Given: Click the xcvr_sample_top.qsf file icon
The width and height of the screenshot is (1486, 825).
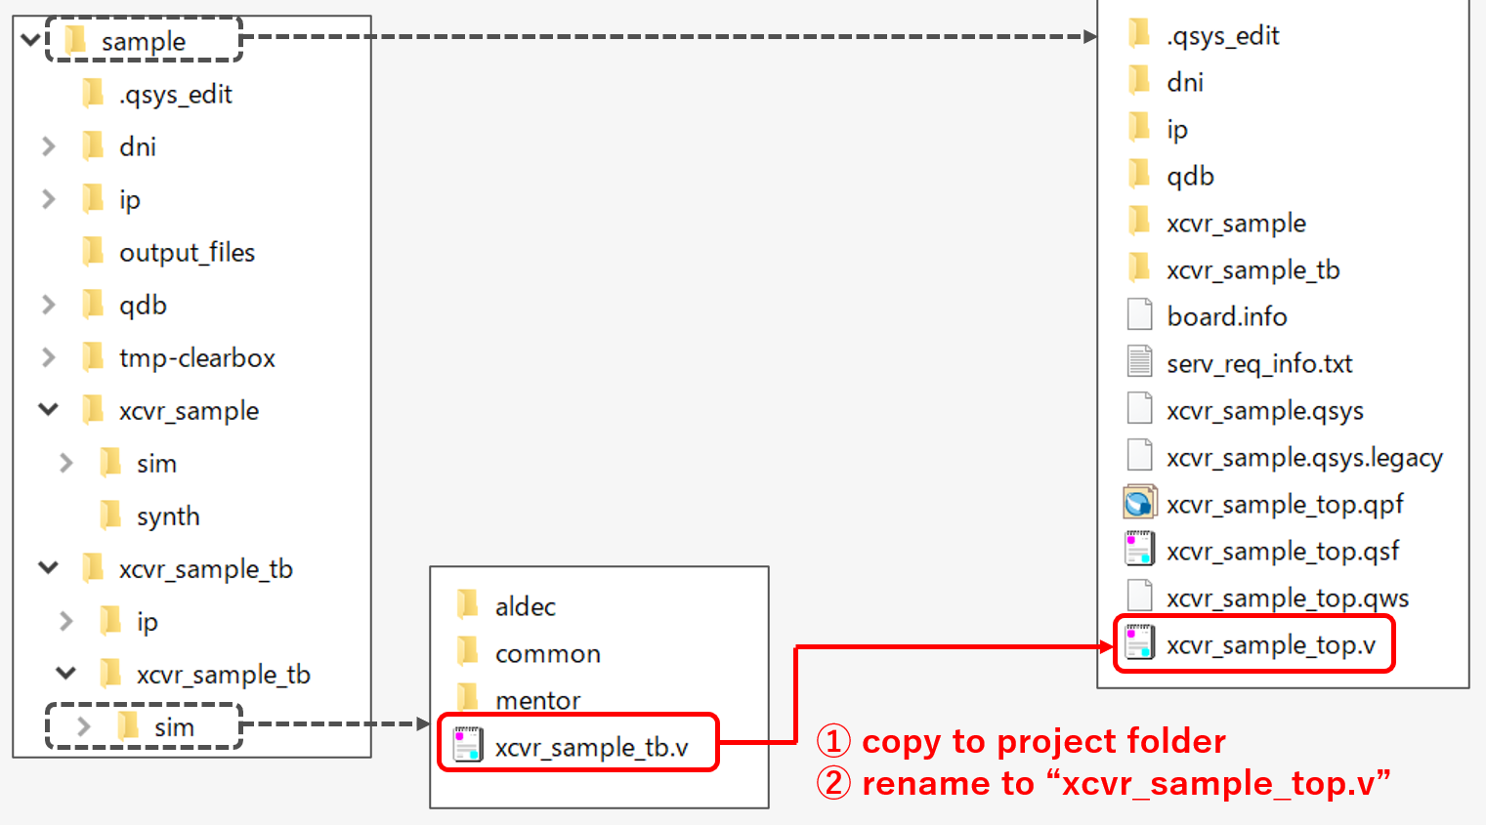Looking at the screenshot, I should [1139, 551].
